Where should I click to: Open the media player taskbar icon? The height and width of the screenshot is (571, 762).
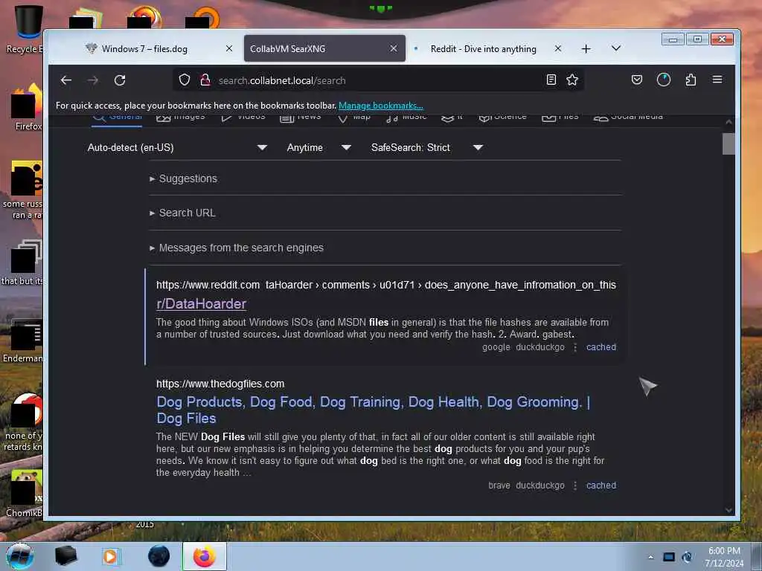tap(111, 556)
